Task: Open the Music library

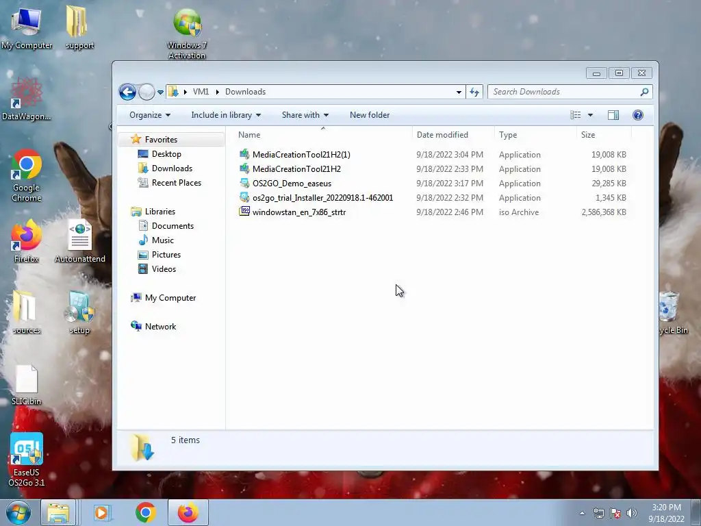Action: [163, 240]
